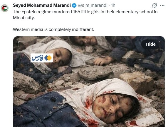Open the Grok slashed-circle icon
The height and width of the screenshot is (127, 166).
pos(154,5)
